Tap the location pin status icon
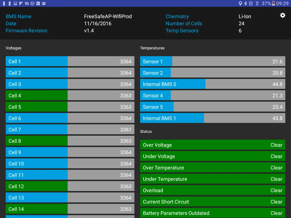This screenshot has height=218, width=291. click(240, 3)
